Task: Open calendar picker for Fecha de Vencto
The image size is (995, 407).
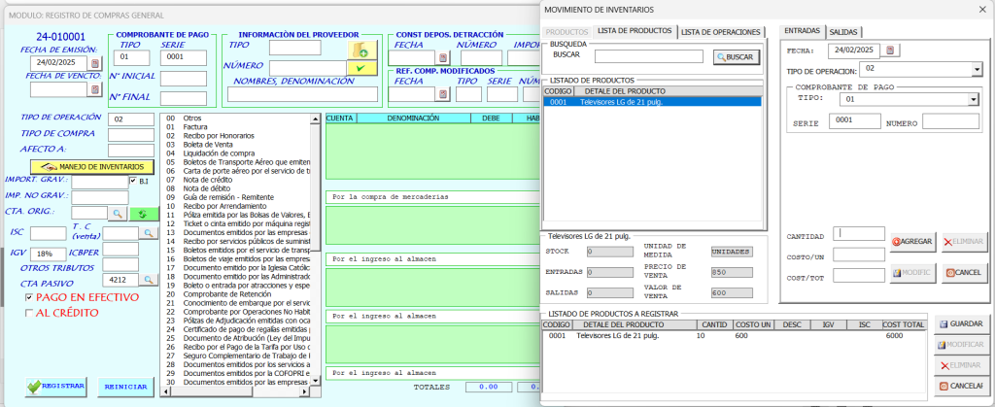Action: pyautogui.click(x=95, y=89)
